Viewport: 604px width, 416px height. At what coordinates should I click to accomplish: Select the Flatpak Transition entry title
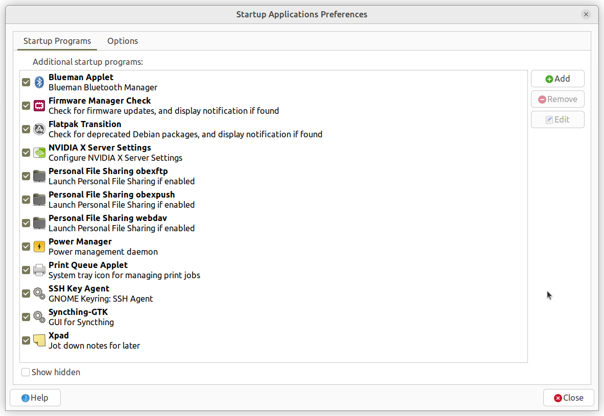point(85,124)
